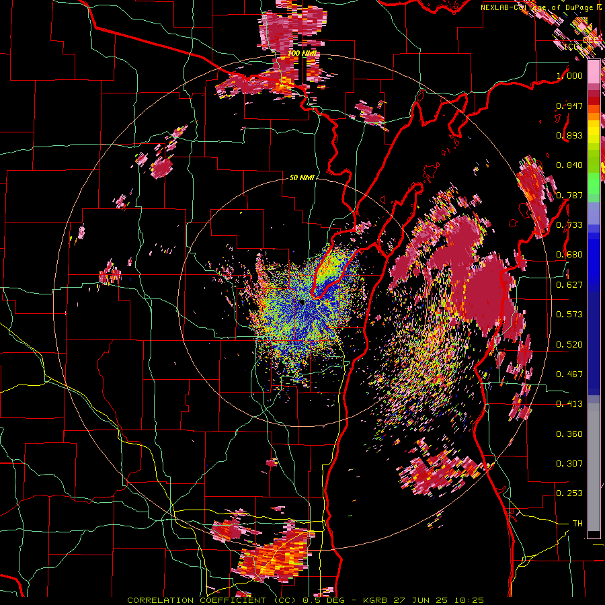The width and height of the screenshot is (605, 605).
Task: Click the 0.307 legend value
Action: click(x=569, y=464)
